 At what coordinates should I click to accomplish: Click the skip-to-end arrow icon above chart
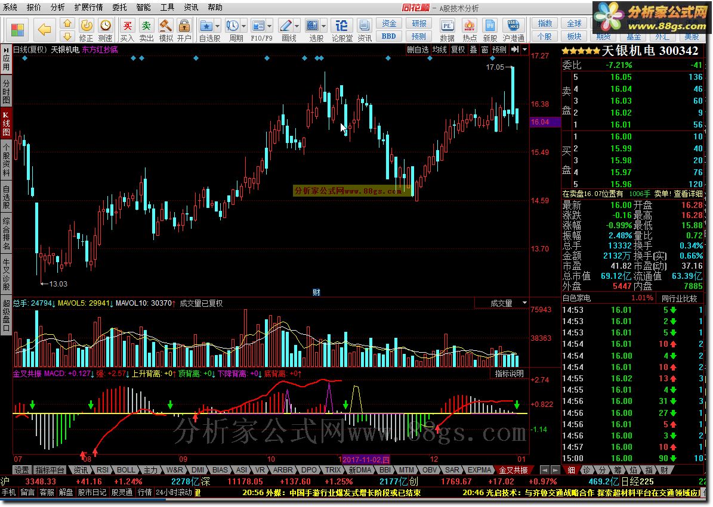515,49
